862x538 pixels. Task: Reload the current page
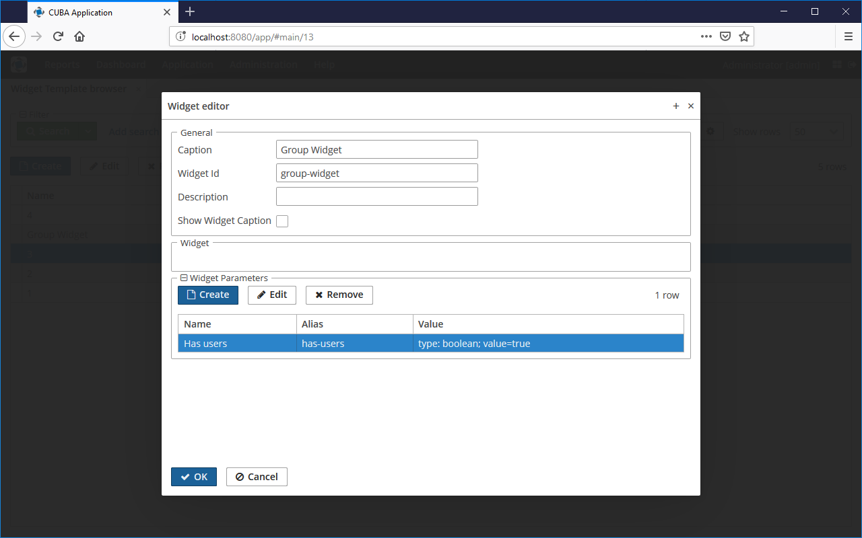[x=58, y=36]
